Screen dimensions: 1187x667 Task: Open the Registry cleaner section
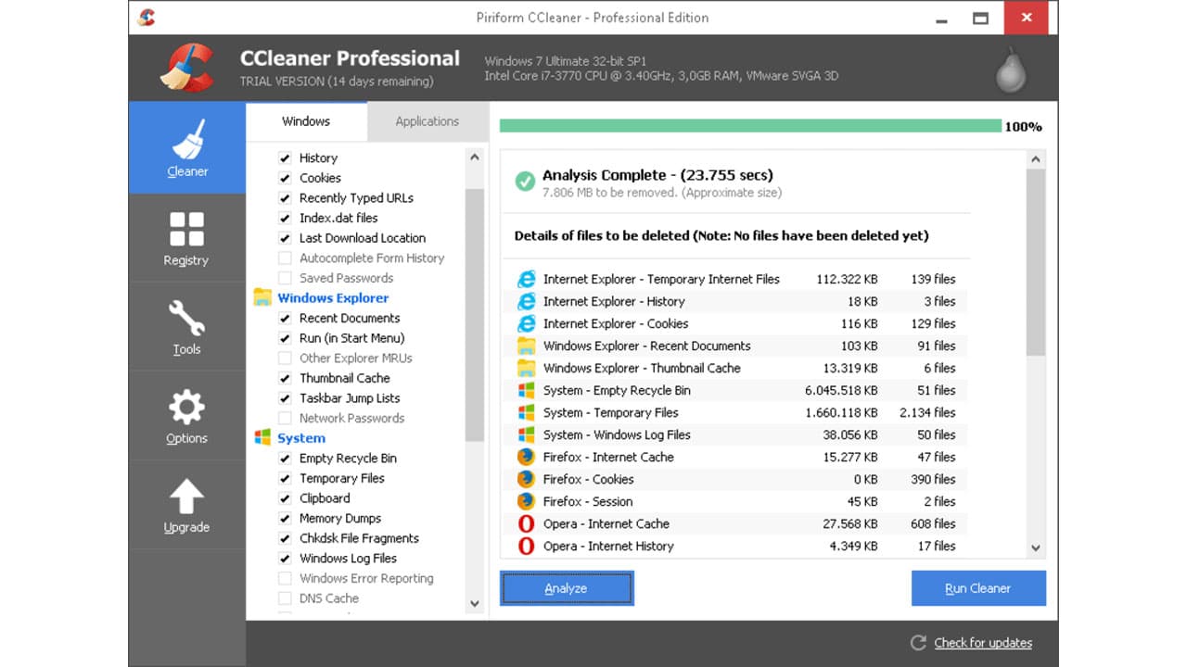(186, 237)
